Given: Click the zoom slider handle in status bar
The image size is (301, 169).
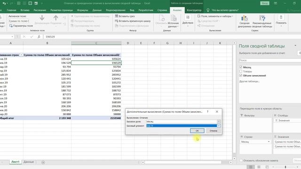Looking at the screenshot, I should coord(285,167).
